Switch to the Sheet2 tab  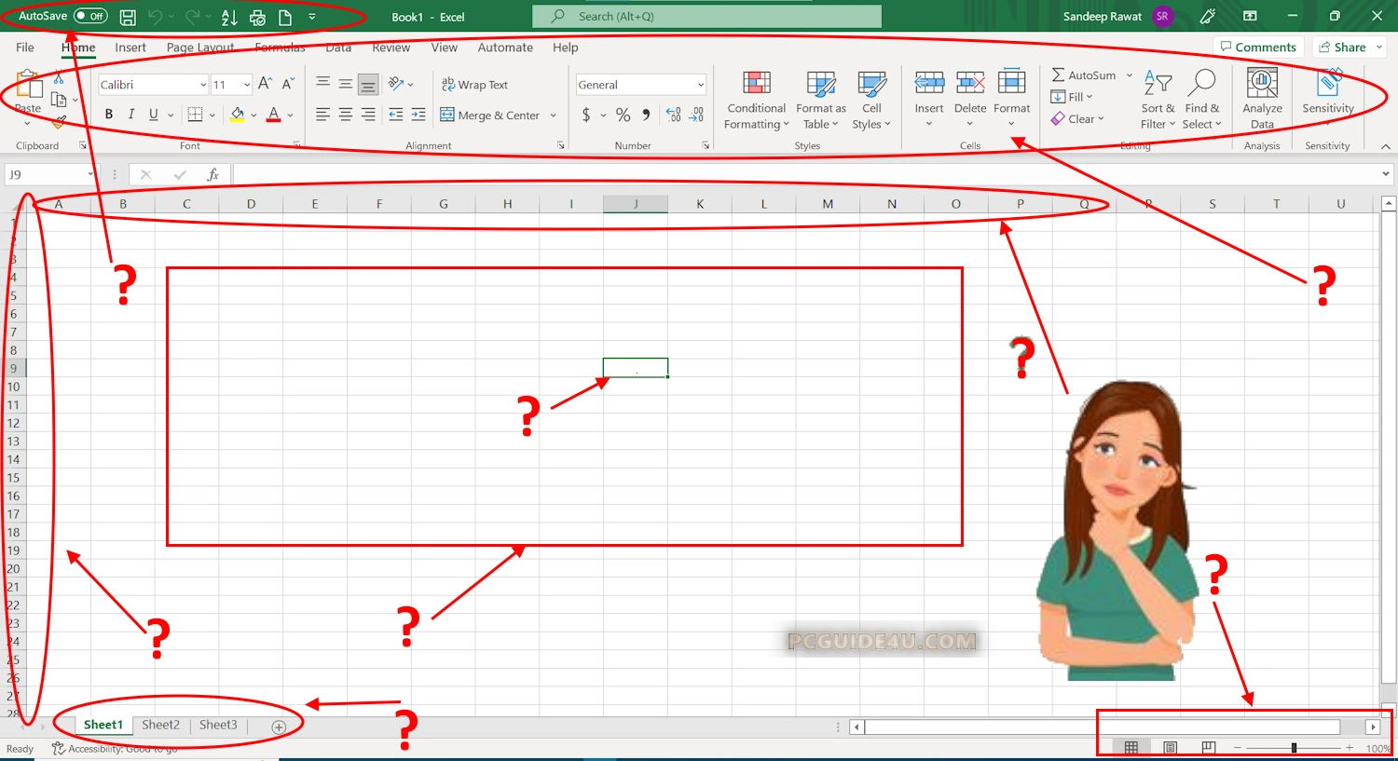tap(160, 725)
